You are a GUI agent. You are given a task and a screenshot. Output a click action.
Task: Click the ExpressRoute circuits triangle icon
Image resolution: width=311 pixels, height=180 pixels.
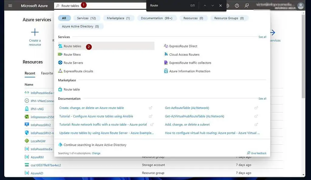60,71
